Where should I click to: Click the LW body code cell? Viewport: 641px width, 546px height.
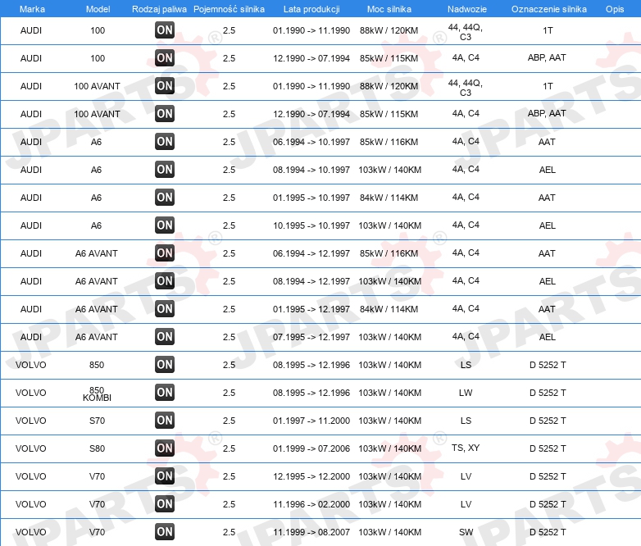[466, 393]
